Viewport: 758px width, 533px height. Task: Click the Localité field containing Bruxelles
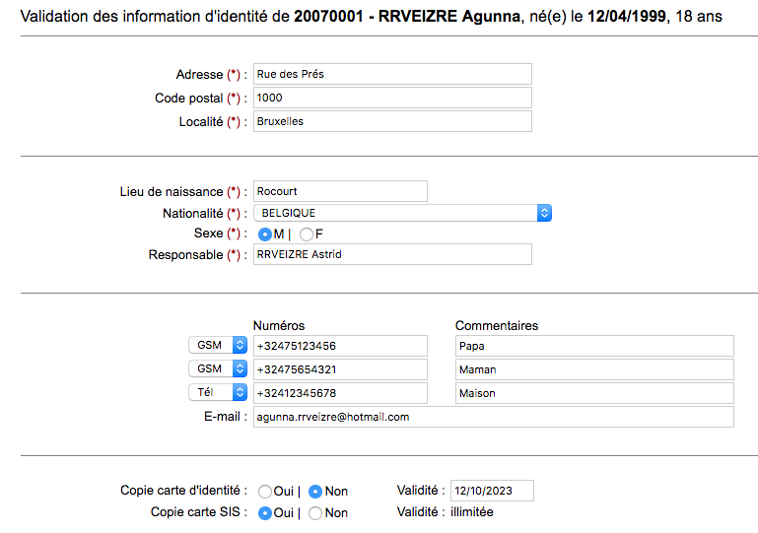coord(392,121)
